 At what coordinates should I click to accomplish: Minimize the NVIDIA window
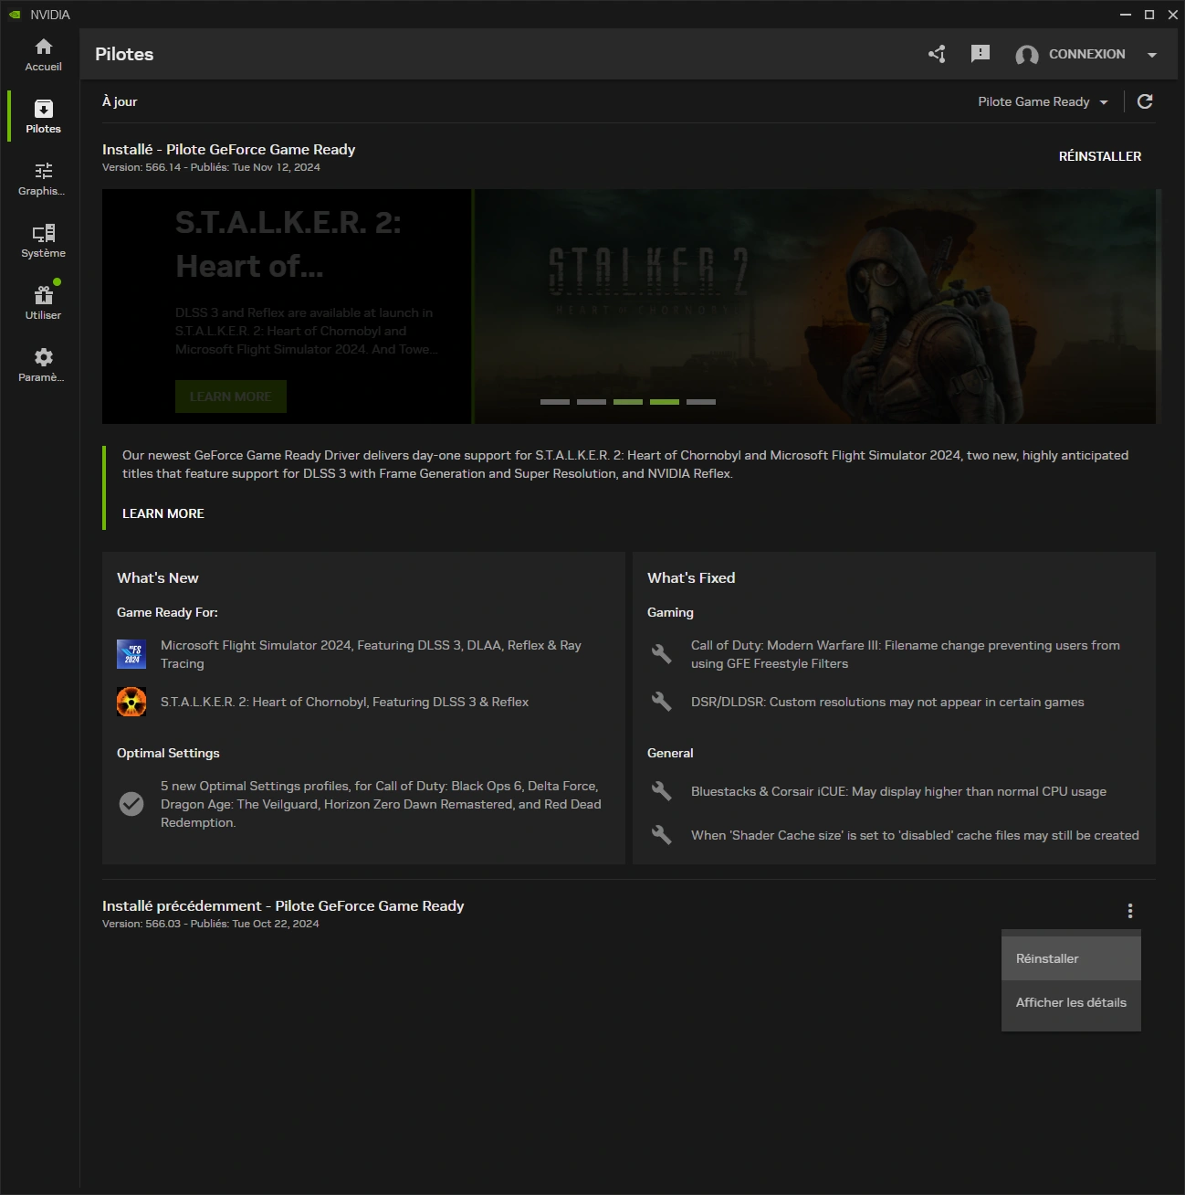click(x=1126, y=15)
